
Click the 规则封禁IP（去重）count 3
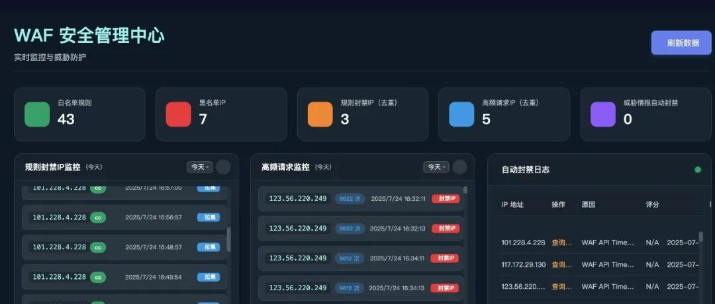[x=345, y=119]
